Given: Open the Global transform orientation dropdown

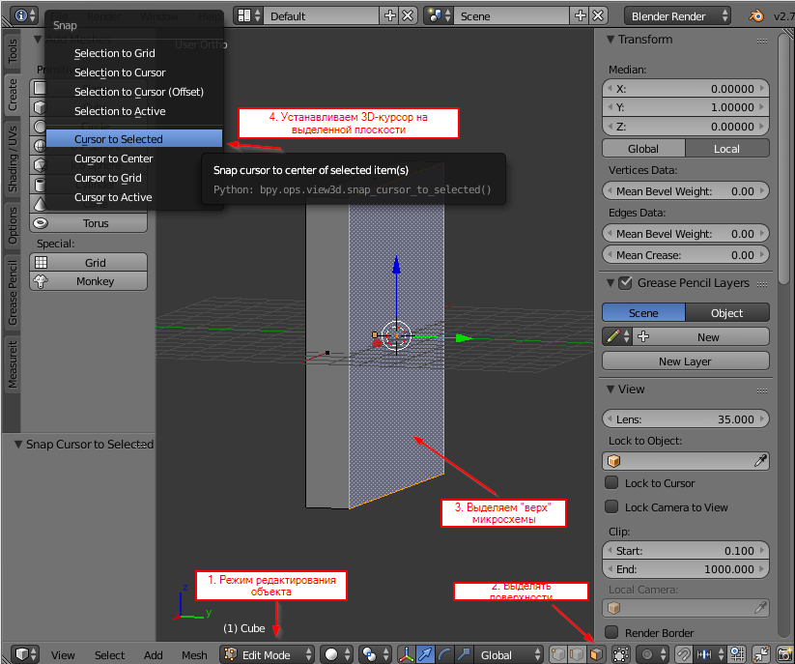Looking at the screenshot, I should [x=509, y=654].
